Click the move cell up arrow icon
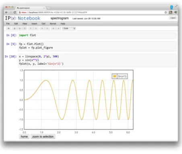Image resolution: width=182 pixels, height=154 pixels. tap(31, 28)
